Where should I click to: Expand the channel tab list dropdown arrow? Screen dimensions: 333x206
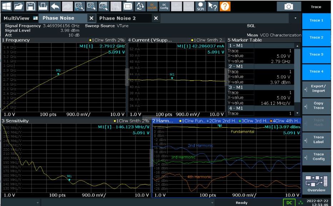tap(295, 18)
